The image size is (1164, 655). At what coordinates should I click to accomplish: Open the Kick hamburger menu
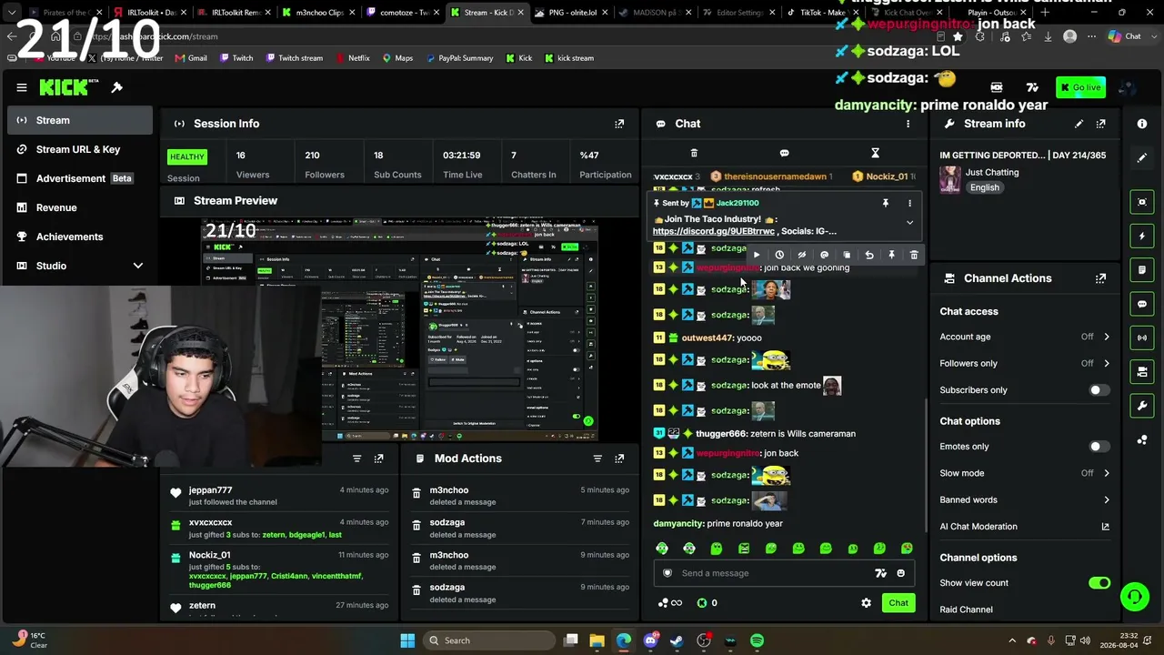click(x=22, y=87)
